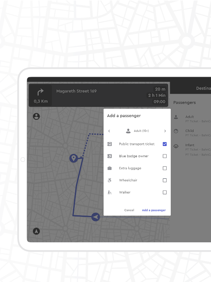Screen dimensions: 211x282
Task: Cancel adding a passenger
Action: click(x=129, y=210)
